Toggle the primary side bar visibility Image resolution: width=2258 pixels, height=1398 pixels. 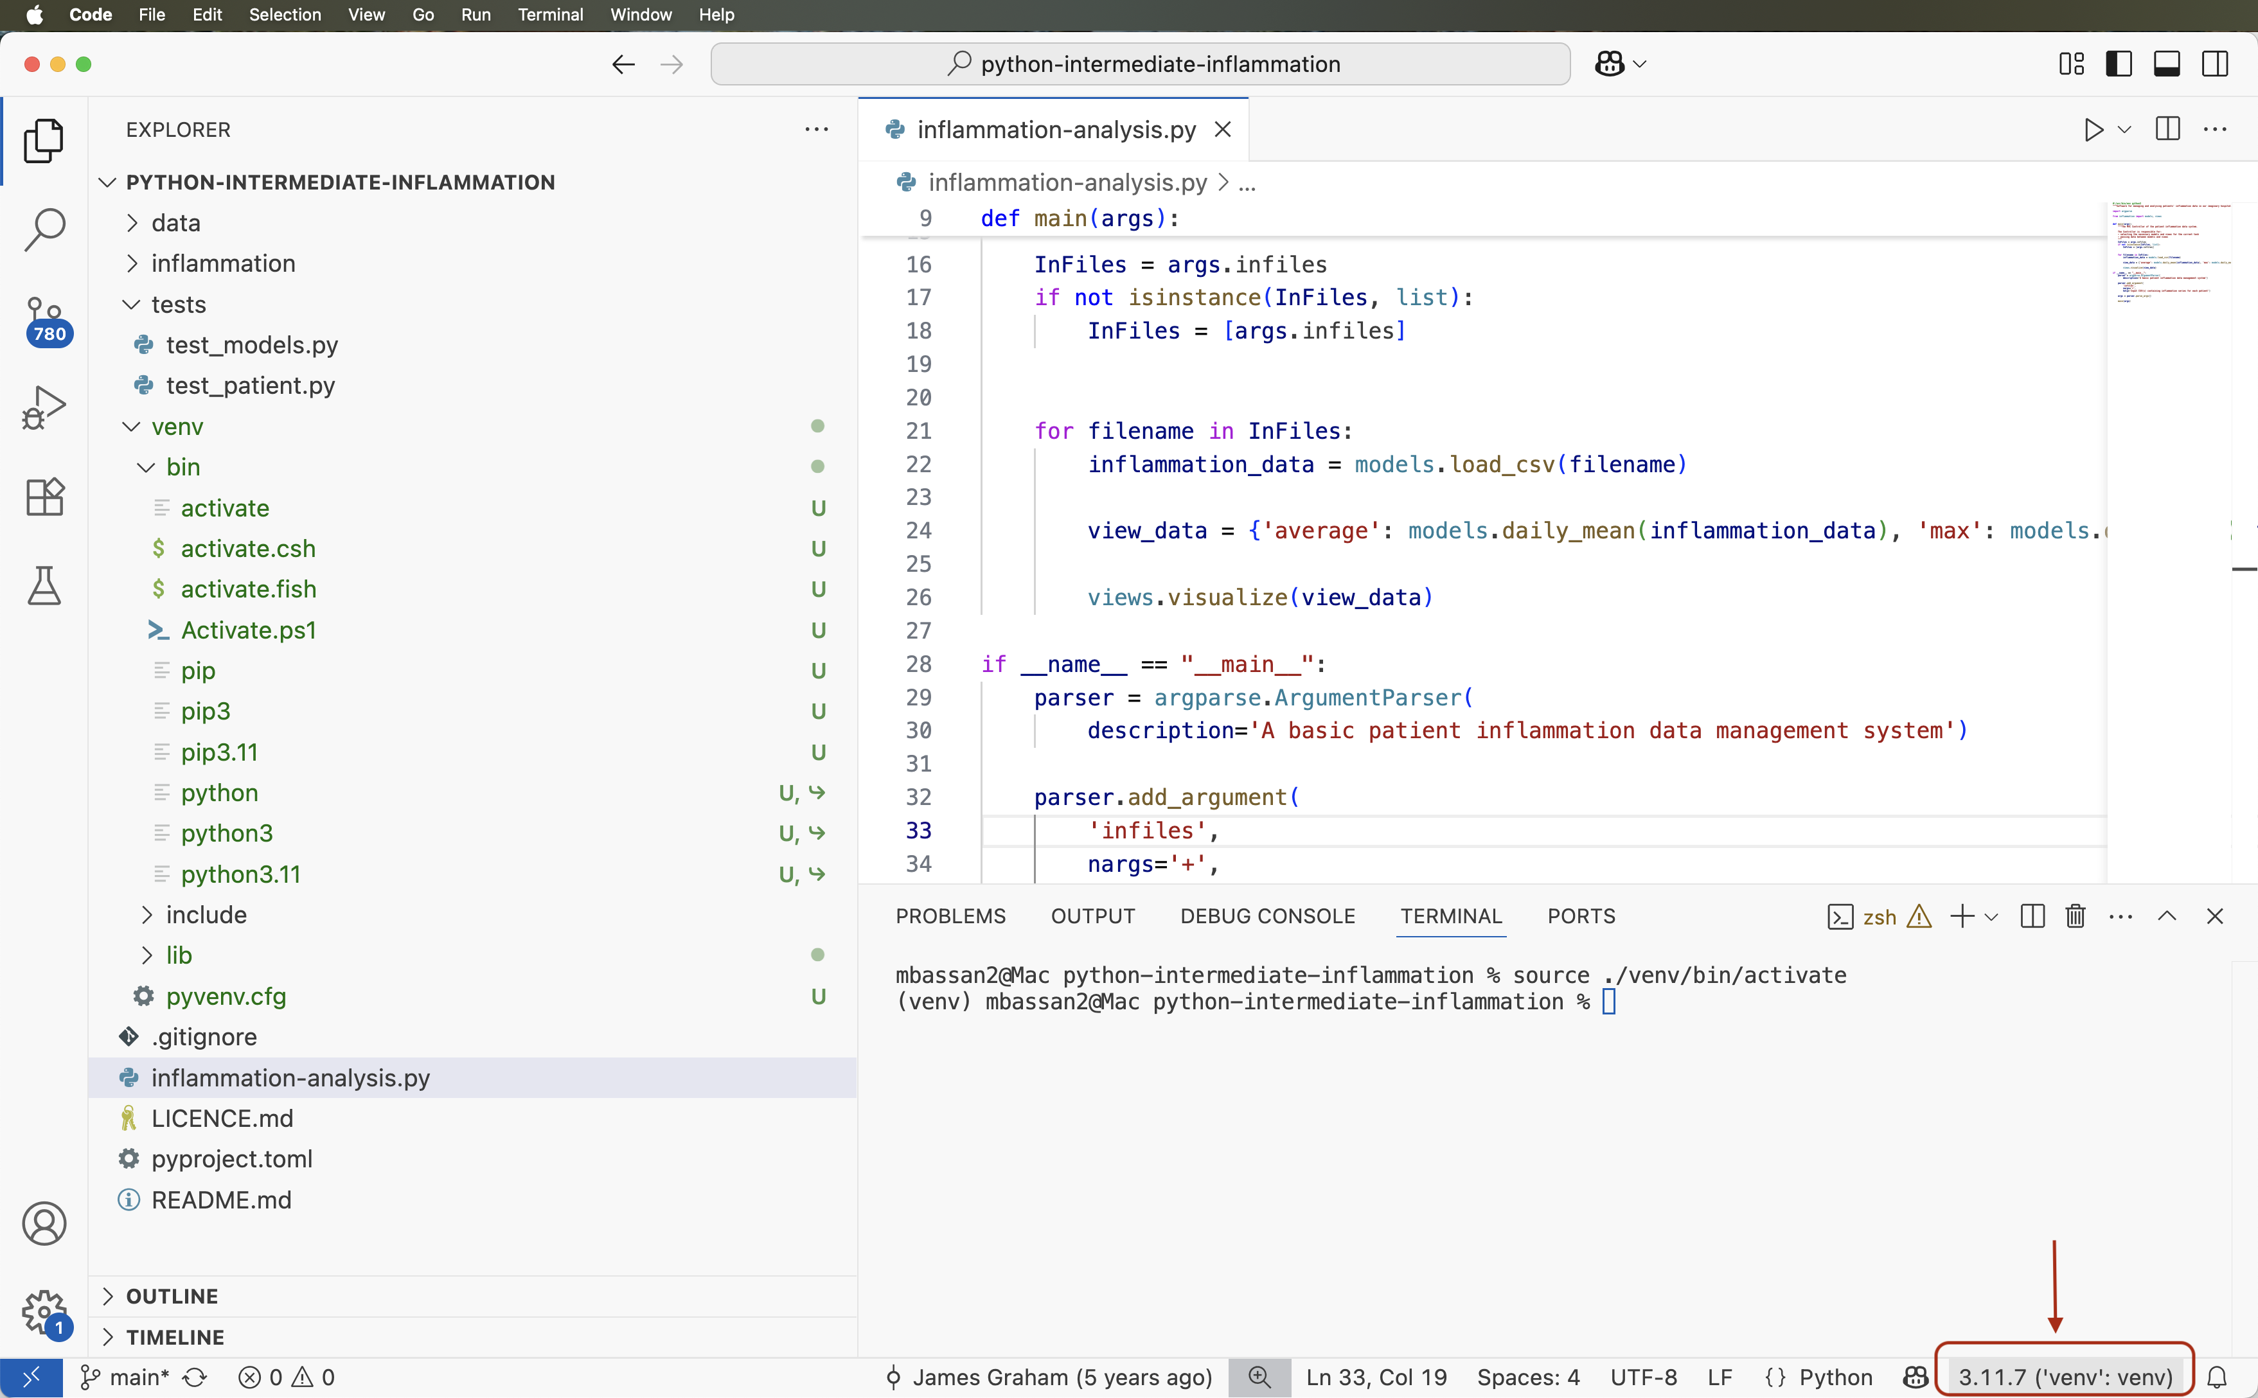pyautogui.click(x=2119, y=63)
